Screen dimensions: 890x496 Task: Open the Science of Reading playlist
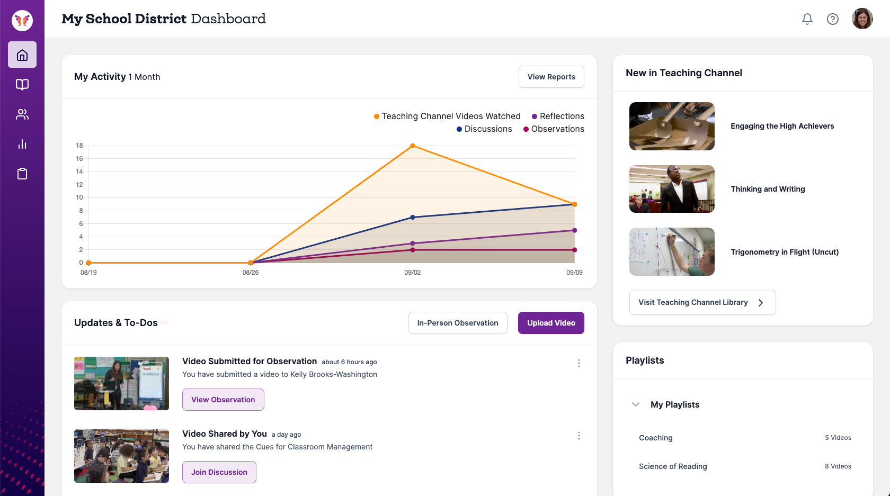pyautogui.click(x=672, y=466)
